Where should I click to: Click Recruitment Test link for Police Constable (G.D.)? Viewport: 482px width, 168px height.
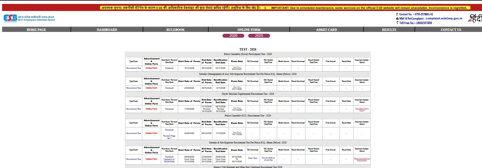(134, 133)
